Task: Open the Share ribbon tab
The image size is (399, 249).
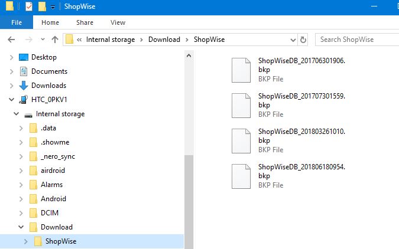Action: (85, 22)
